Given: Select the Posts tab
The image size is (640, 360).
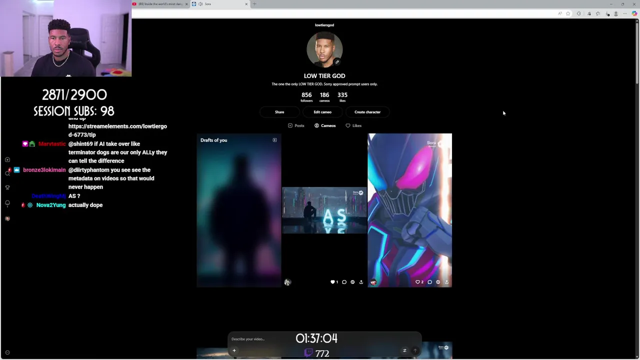Looking at the screenshot, I should (296, 125).
